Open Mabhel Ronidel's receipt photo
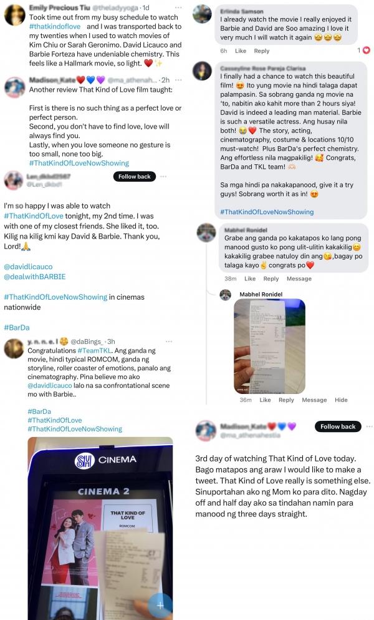 pos(270,347)
